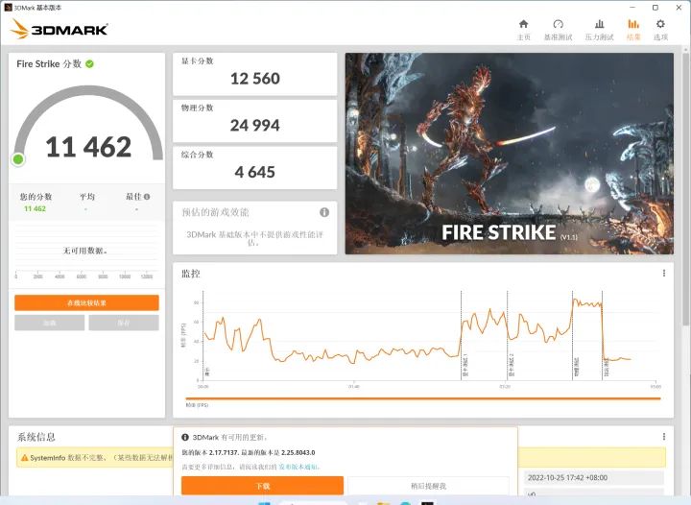Click the green 11 462 under 您的分数
This screenshot has width=691, height=505.
coord(35,209)
